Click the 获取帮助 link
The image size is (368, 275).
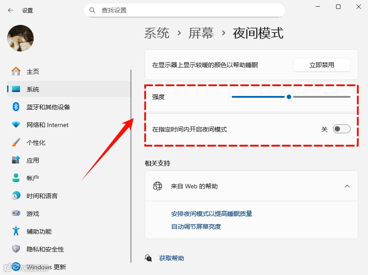click(171, 258)
